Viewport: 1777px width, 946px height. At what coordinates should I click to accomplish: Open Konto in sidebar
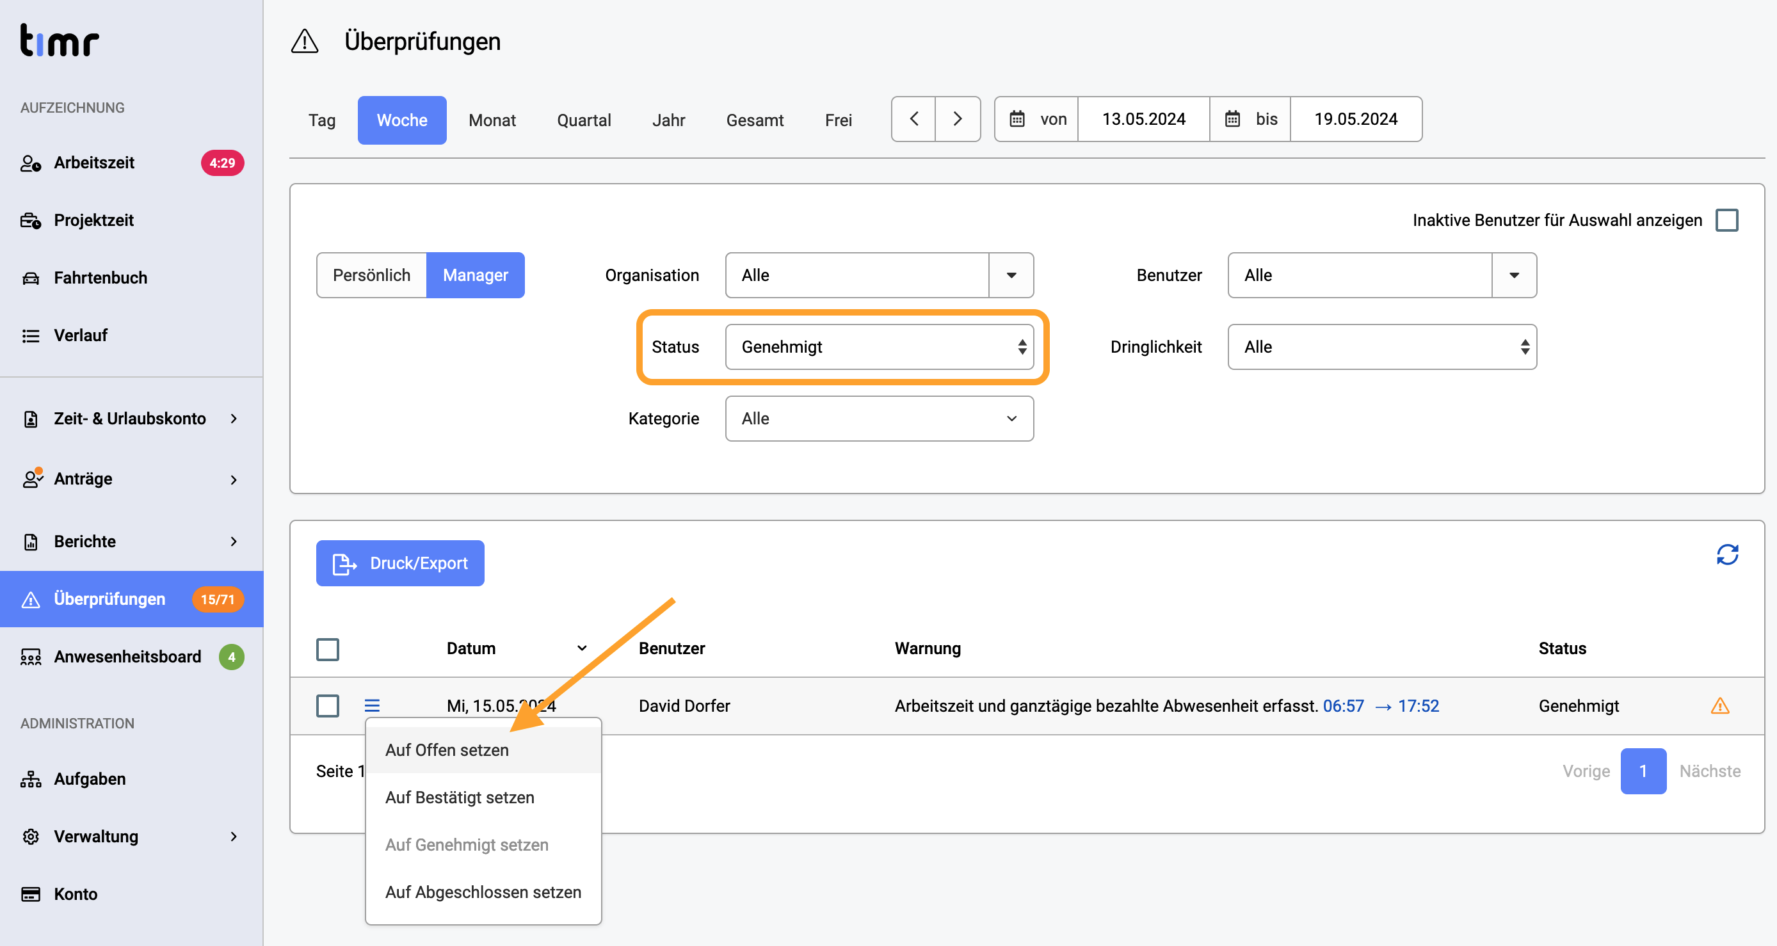(x=75, y=894)
